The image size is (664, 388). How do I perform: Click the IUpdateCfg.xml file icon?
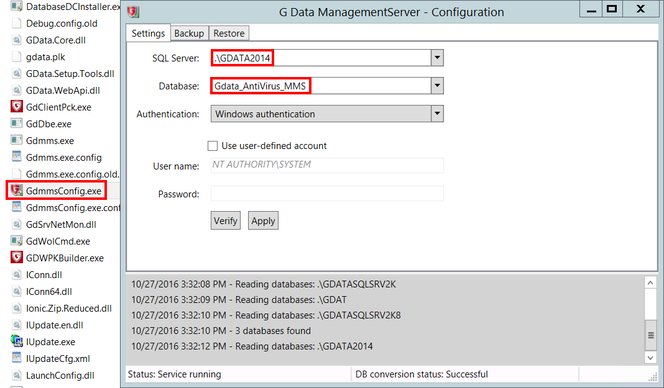click(x=17, y=358)
